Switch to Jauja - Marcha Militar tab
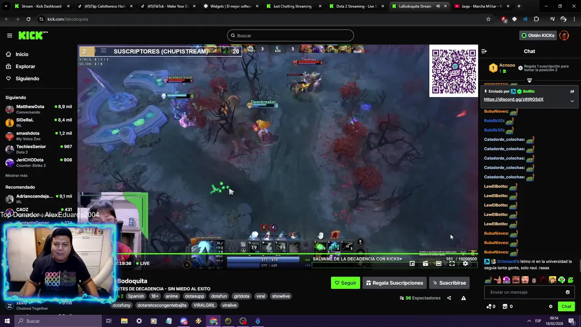581x327 pixels. tap(481, 6)
